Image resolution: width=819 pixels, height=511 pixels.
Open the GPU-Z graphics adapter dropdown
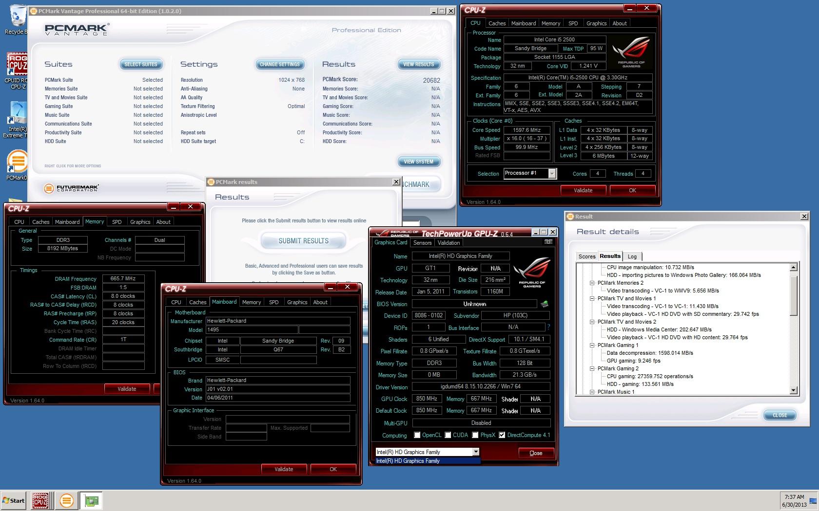[x=476, y=452]
